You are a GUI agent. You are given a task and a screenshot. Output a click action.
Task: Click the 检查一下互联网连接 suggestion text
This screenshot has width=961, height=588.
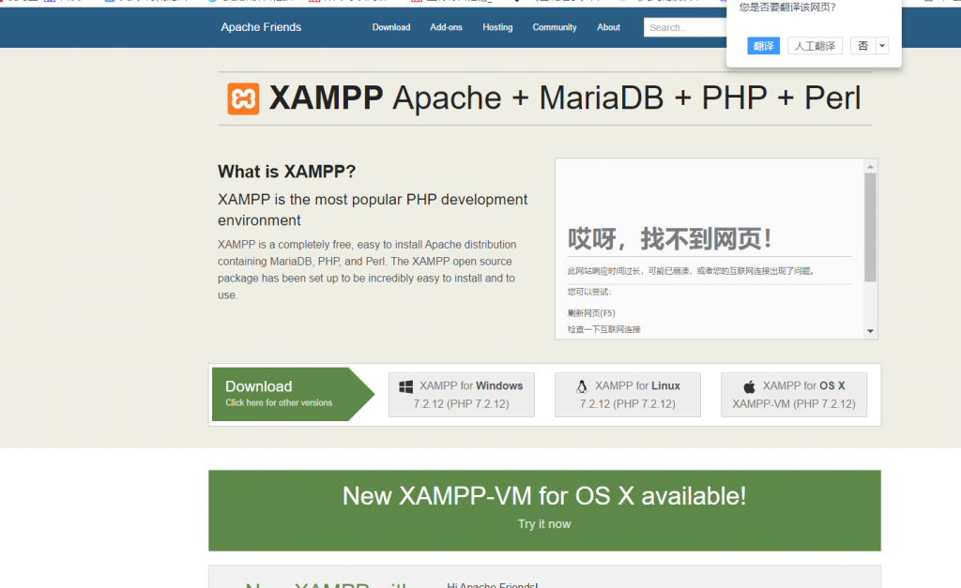(603, 329)
